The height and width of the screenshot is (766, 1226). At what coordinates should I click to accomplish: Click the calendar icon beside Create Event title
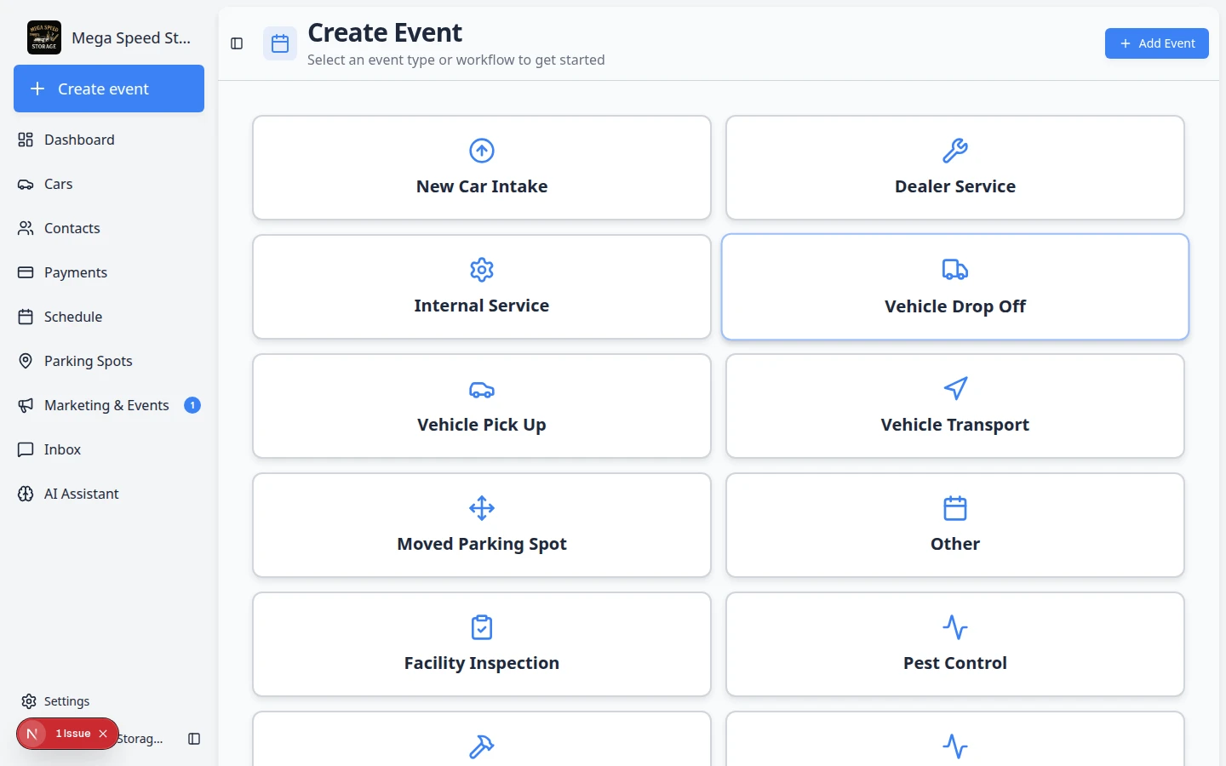click(280, 44)
